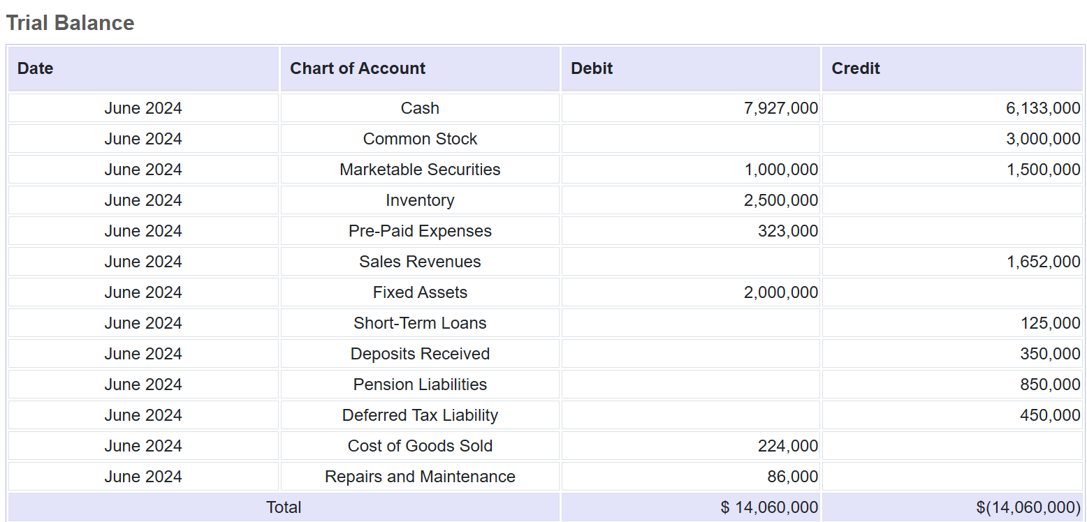Click Marketable Securities credit value 1,500,000
Screen dimensions: 1087x522
[1043, 170]
